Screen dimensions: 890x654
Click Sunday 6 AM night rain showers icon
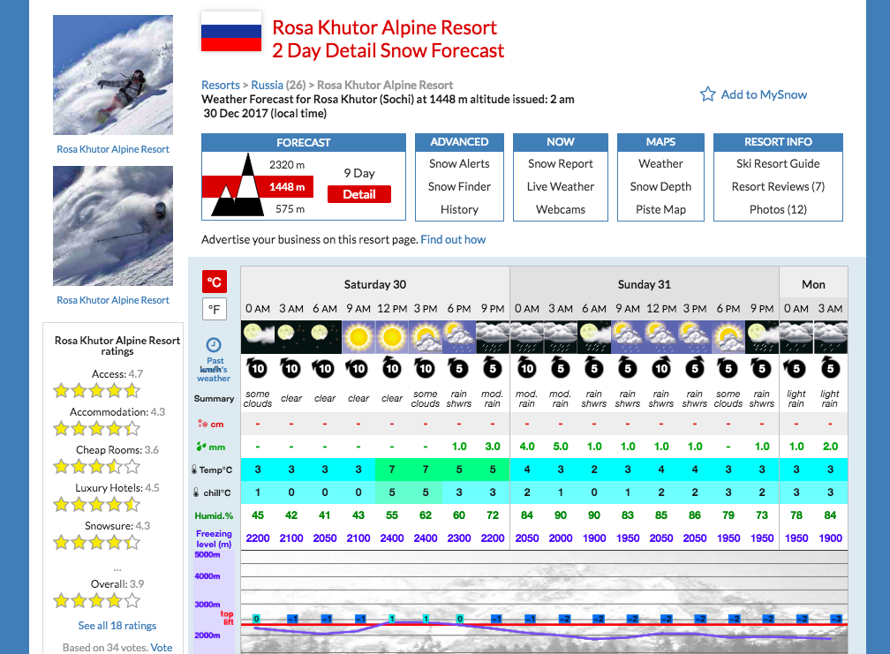[x=594, y=337]
